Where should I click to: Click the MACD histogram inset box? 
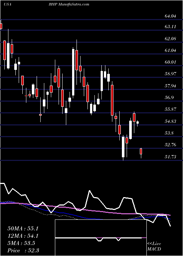tap(101, 238)
